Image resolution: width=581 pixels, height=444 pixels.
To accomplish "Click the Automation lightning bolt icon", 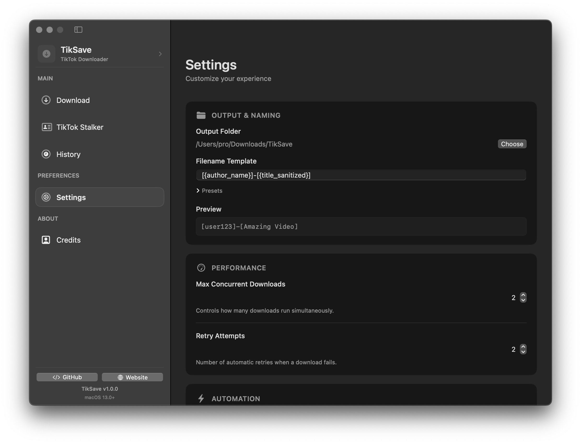I will click(201, 398).
